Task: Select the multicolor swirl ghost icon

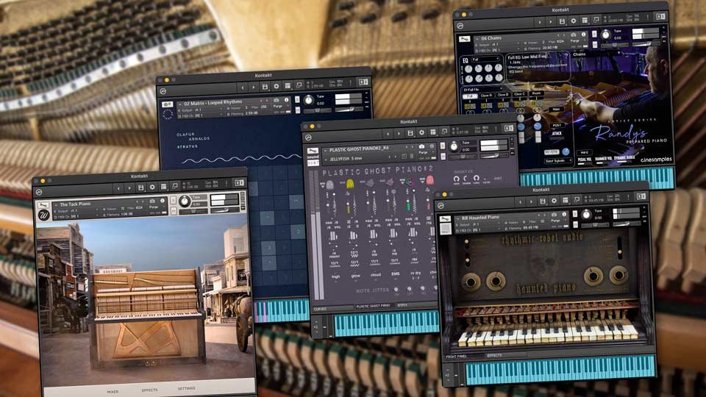Action: tap(410, 181)
